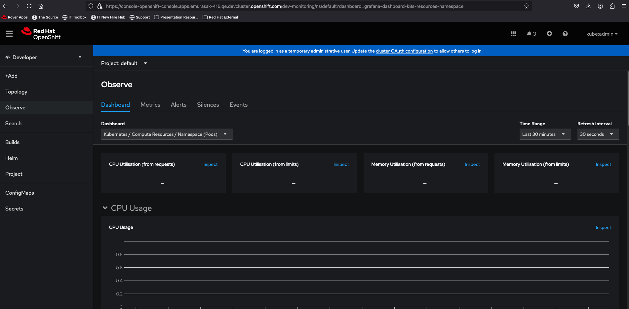Click the plus import icon in header

point(549,34)
